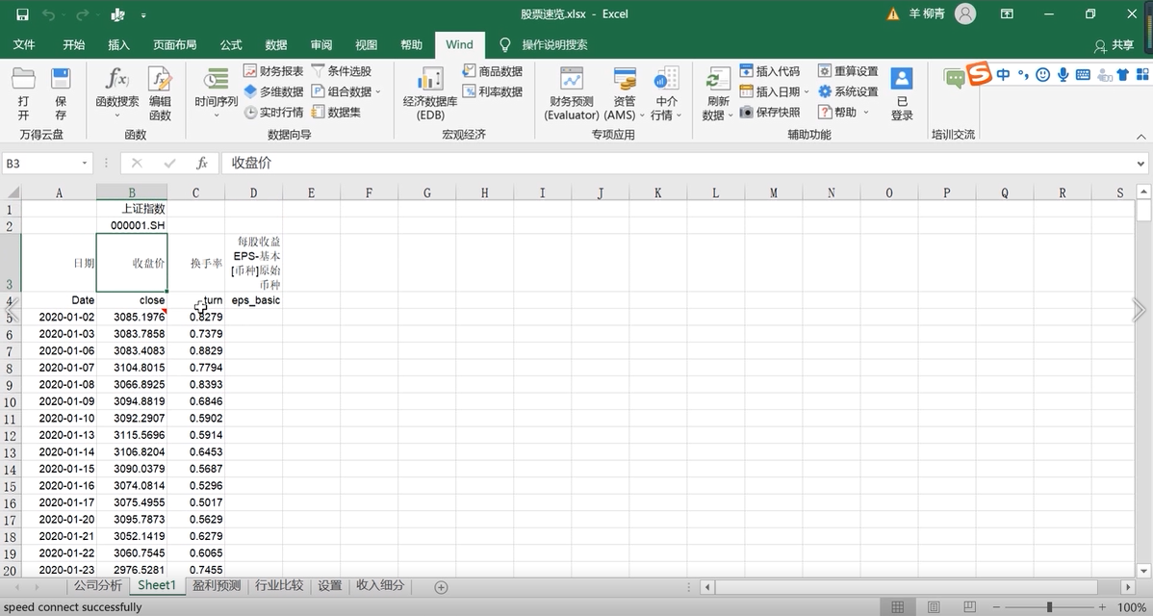Click the 保存 (Save) cloud disk icon
Screen dimensions: 1153x616
61,94
